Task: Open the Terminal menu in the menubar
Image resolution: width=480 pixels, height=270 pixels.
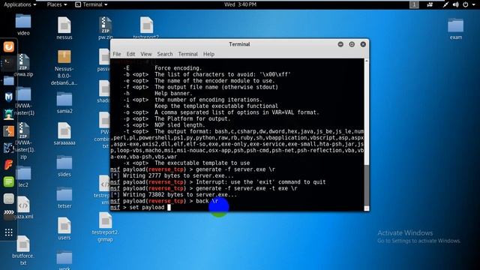Action: pos(188,54)
